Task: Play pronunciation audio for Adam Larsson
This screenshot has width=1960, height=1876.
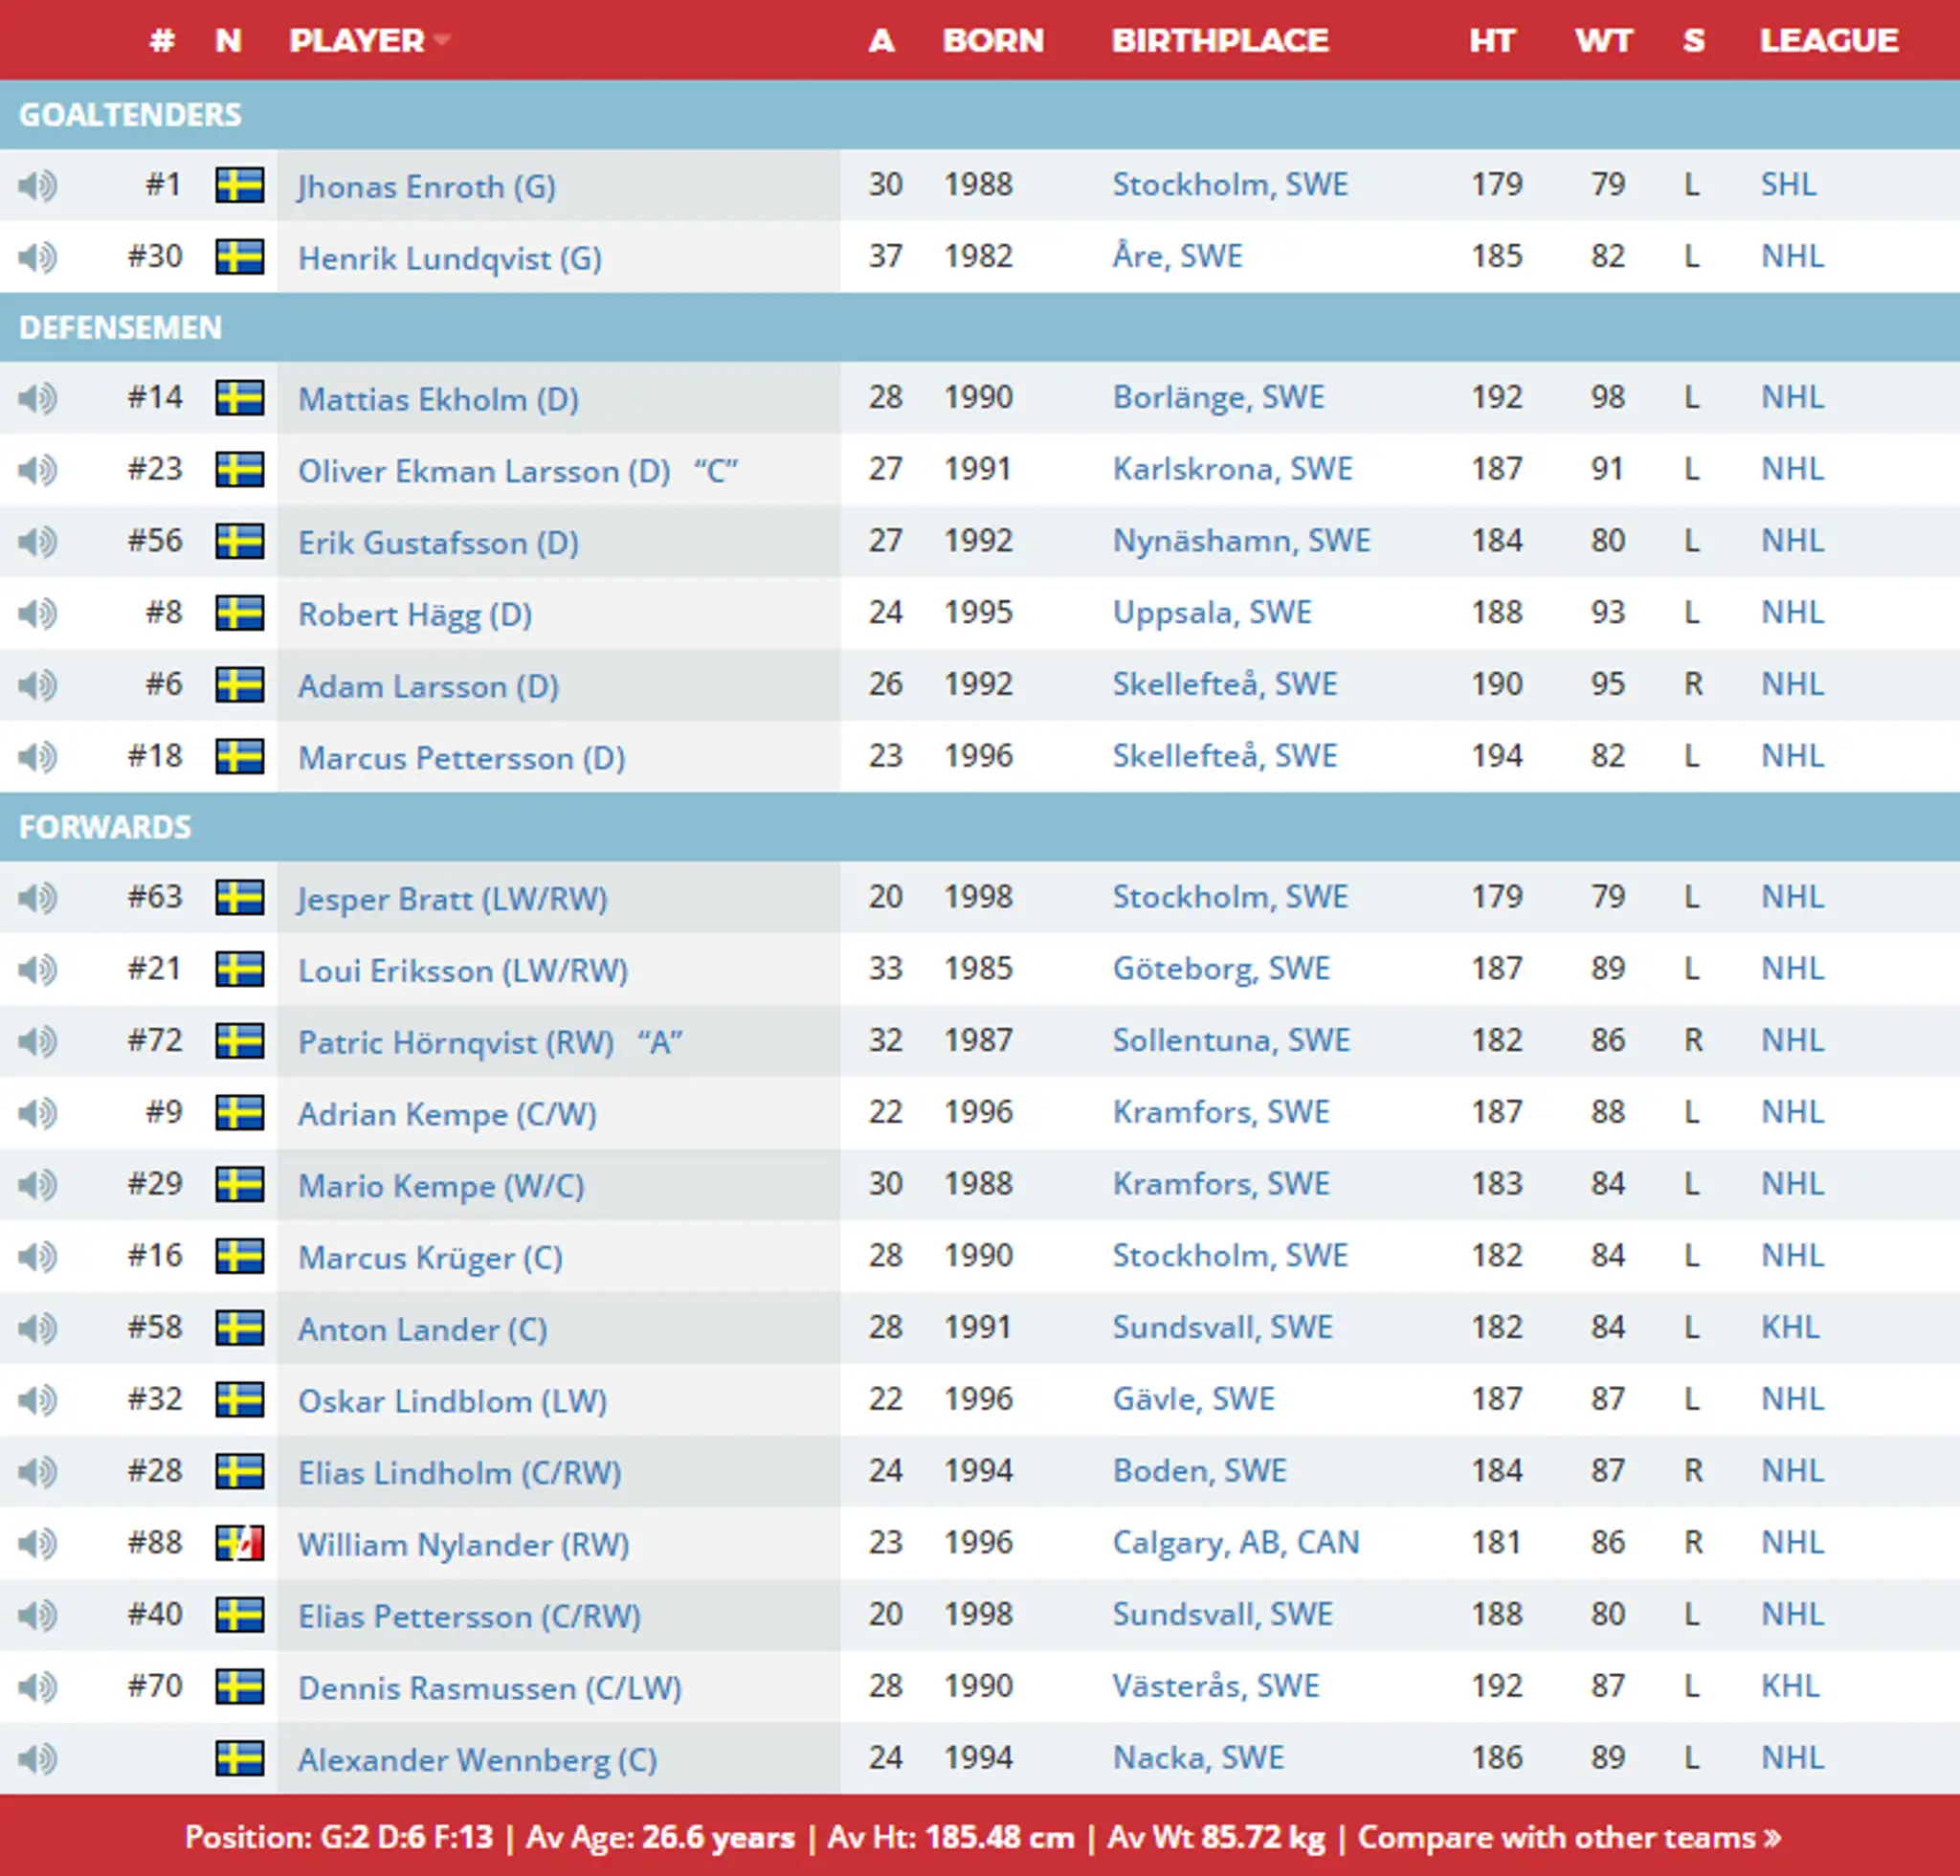Action: coord(38,686)
